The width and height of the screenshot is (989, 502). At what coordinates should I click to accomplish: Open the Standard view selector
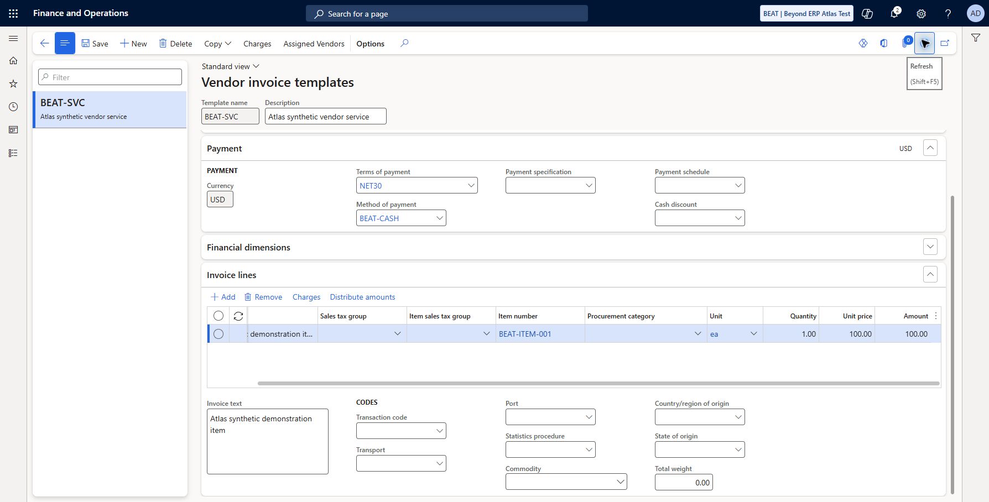[x=231, y=66]
